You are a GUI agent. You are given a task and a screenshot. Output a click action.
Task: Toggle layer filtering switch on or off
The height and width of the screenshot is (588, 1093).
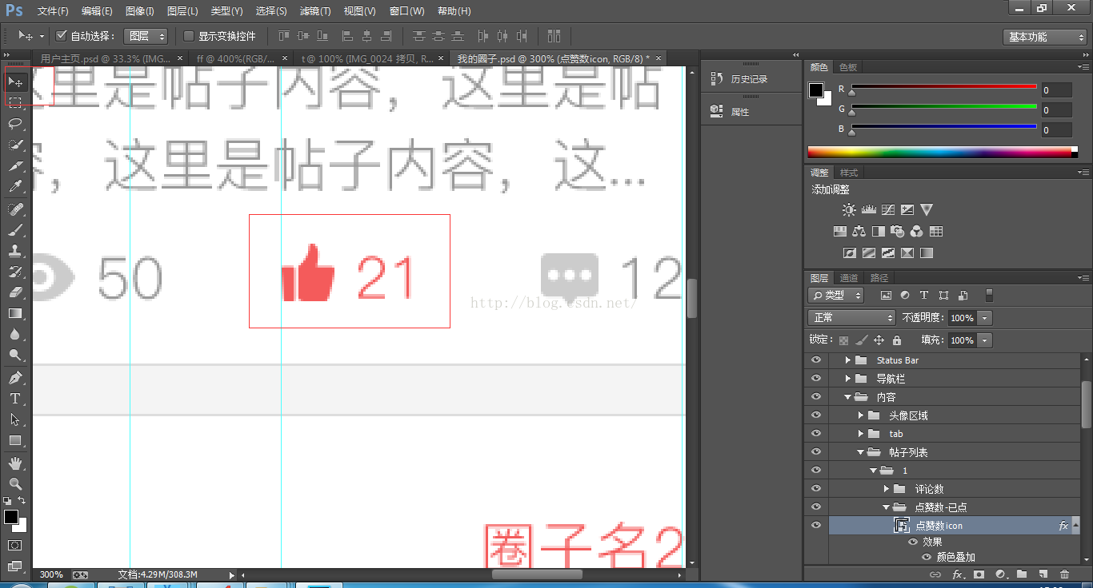coord(989,295)
